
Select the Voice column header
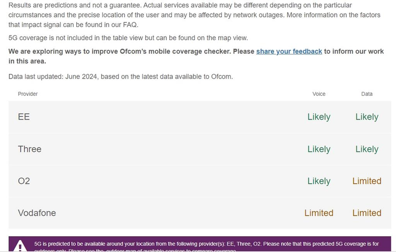(x=319, y=94)
